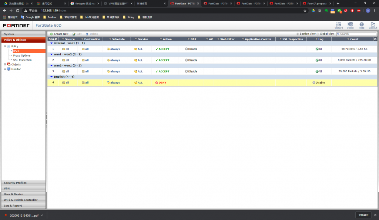Viewport: 379px width, 220px height.
Task: Open Chrome profile avatar icon
Action: [368, 11]
